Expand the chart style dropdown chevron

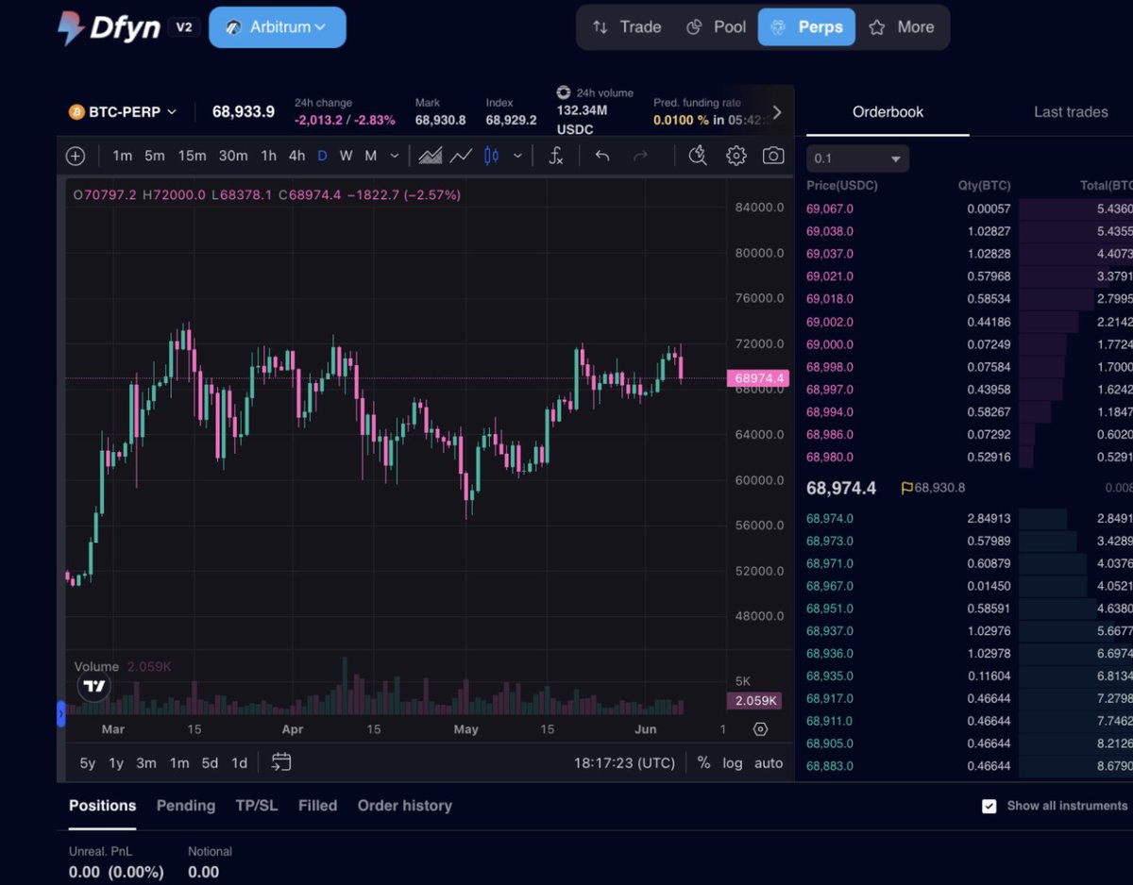point(517,157)
